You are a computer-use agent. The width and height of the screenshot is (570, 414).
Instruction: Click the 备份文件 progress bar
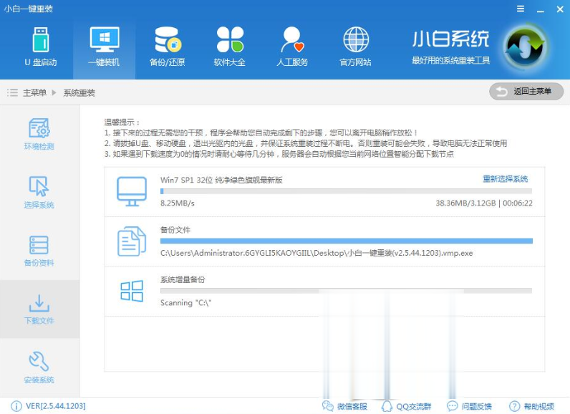346,241
